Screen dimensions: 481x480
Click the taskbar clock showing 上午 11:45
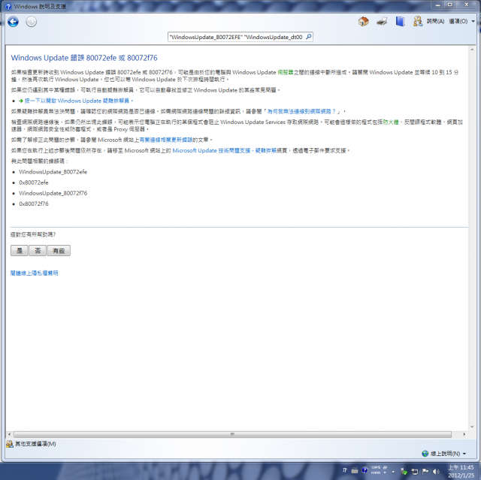(x=461, y=472)
